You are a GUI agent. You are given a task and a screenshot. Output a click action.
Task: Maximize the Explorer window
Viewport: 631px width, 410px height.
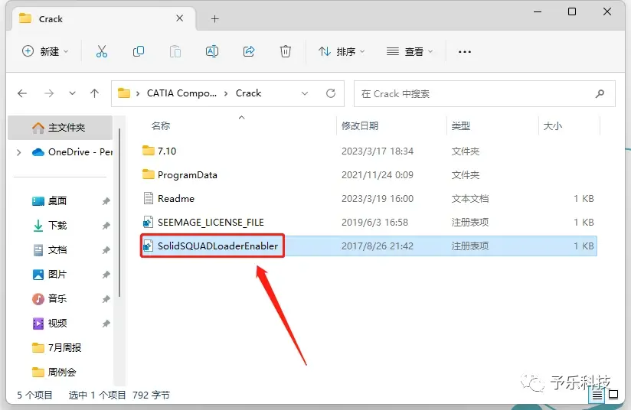click(572, 11)
